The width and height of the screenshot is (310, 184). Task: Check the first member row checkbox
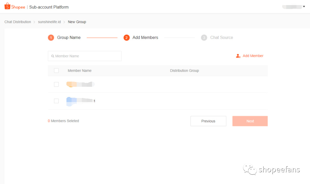(x=56, y=84)
